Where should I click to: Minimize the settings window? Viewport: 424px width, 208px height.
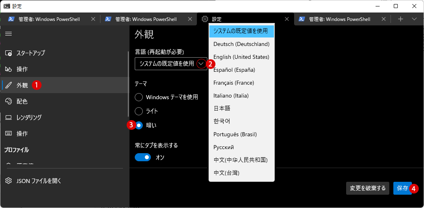point(378,6)
